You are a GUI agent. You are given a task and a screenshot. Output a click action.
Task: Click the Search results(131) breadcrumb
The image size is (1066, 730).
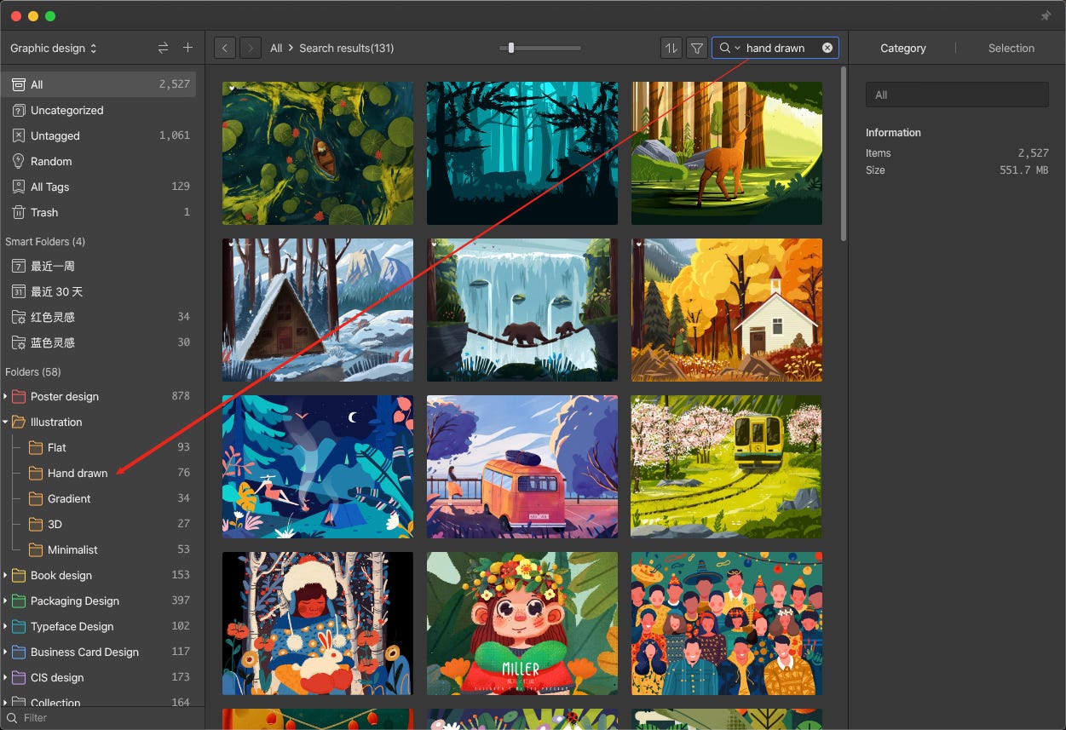tap(347, 49)
